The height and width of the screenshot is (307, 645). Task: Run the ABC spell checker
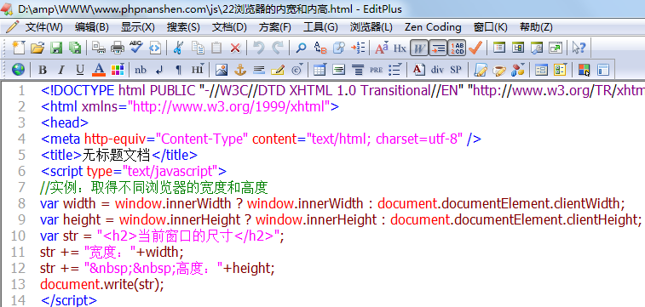136,48
